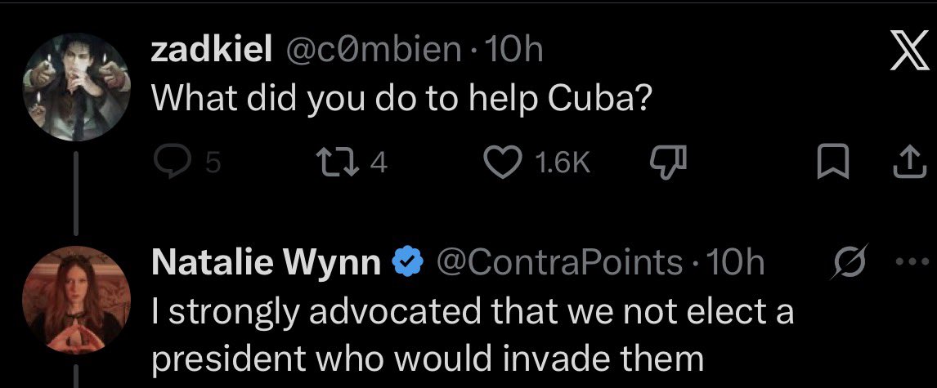
Task: Open the tweet "What did you do to help Cuba?"
Action: [401, 98]
